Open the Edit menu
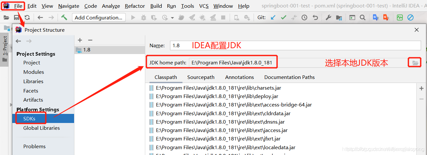 point(32,6)
